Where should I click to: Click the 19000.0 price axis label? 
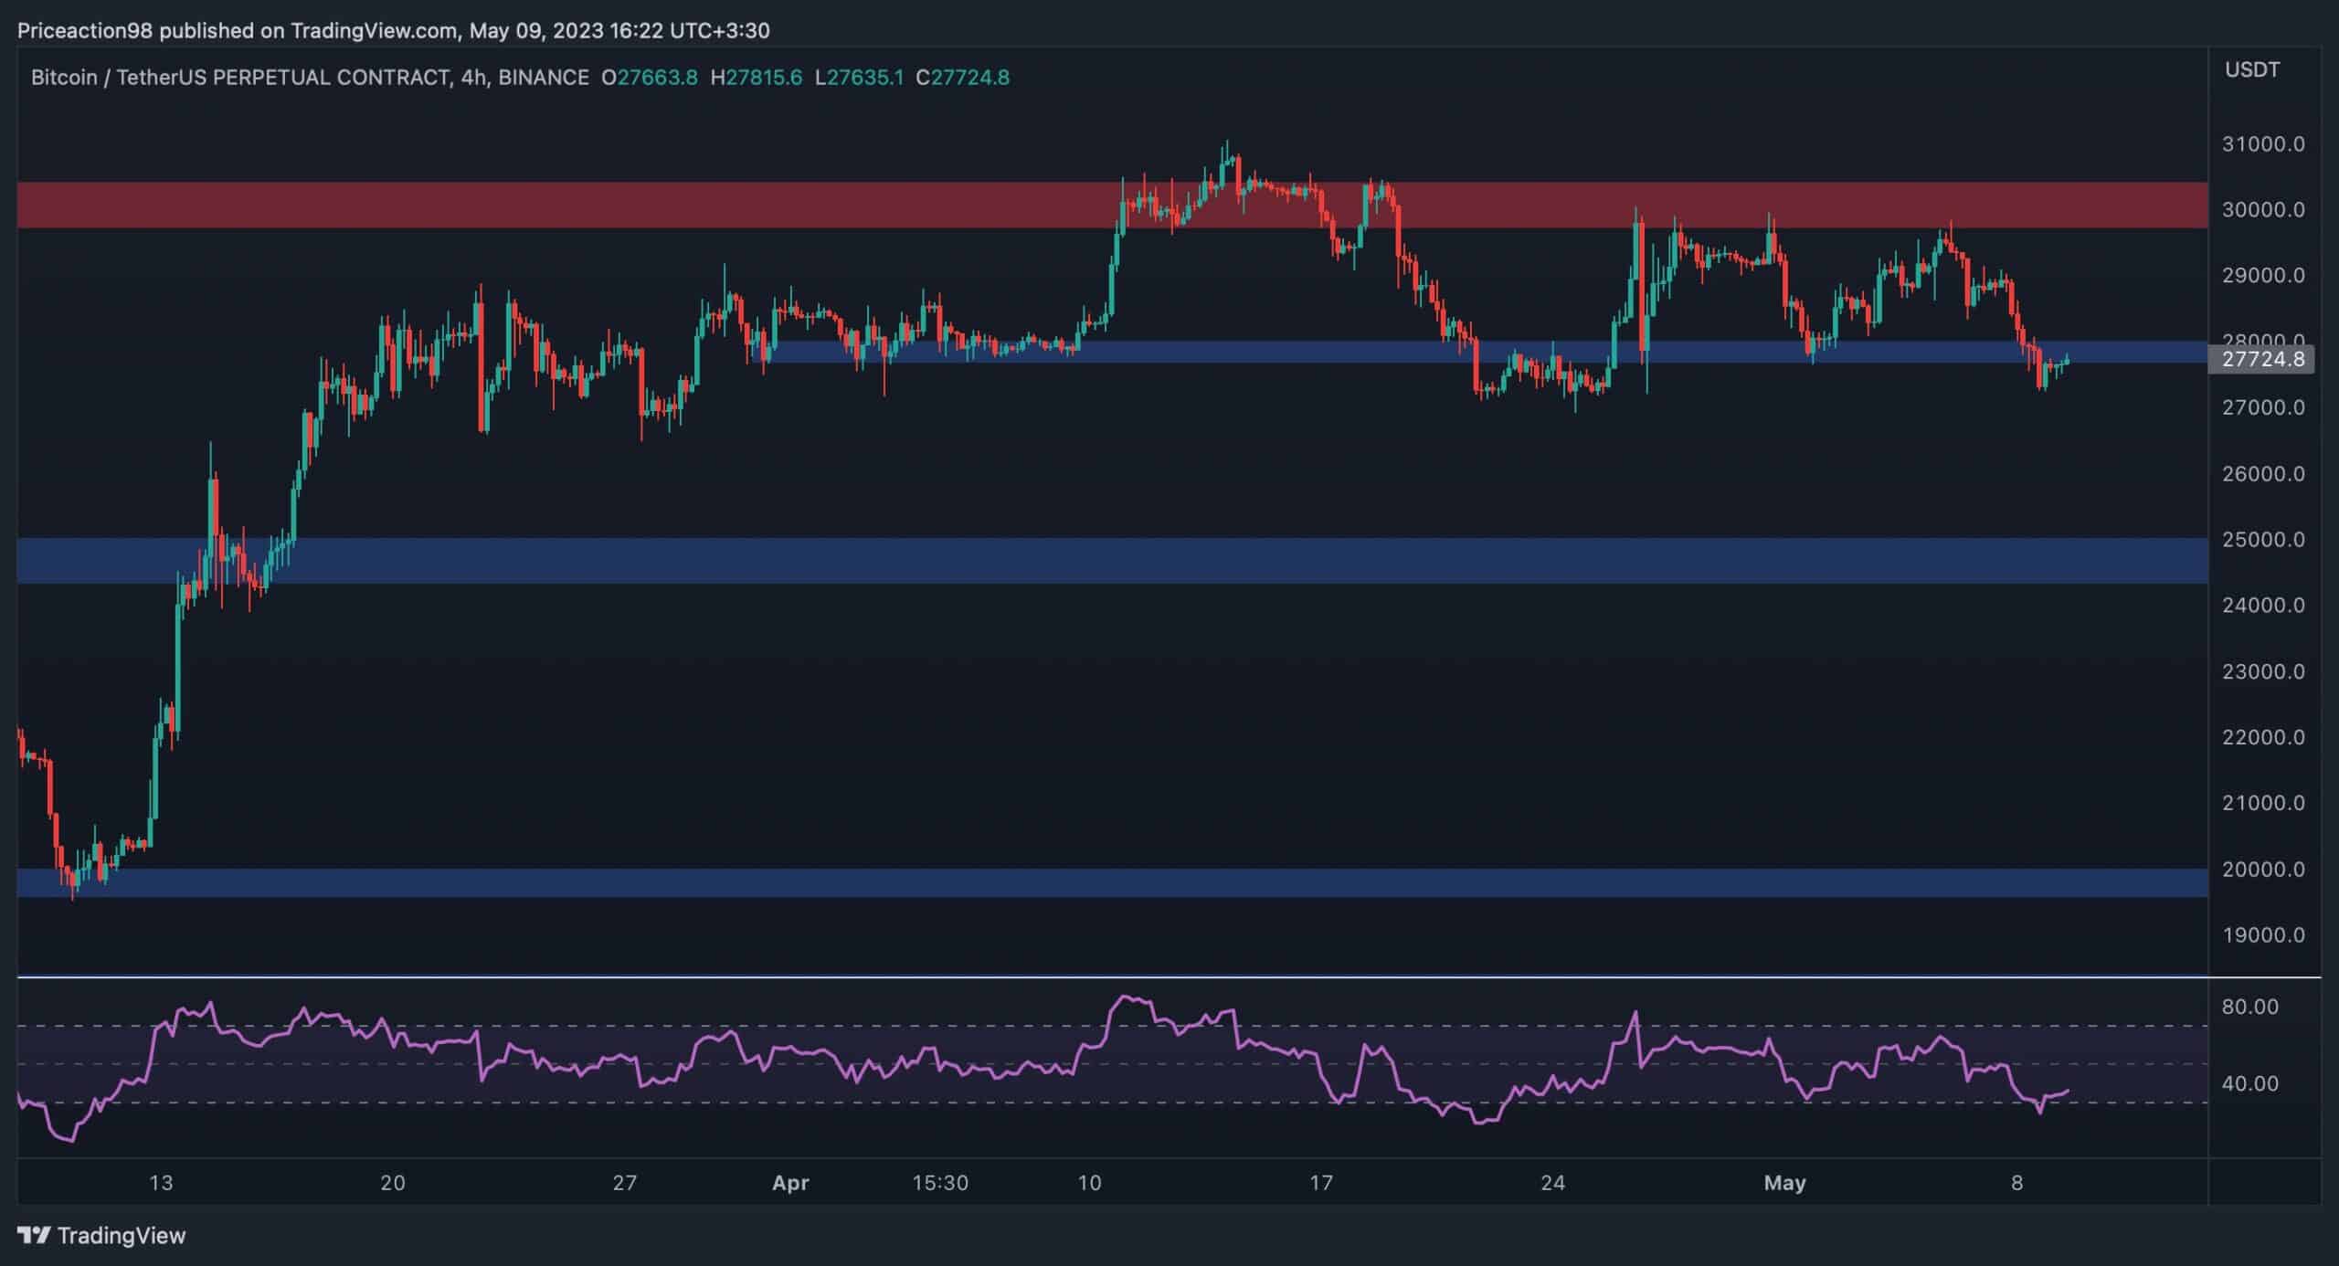click(2263, 935)
